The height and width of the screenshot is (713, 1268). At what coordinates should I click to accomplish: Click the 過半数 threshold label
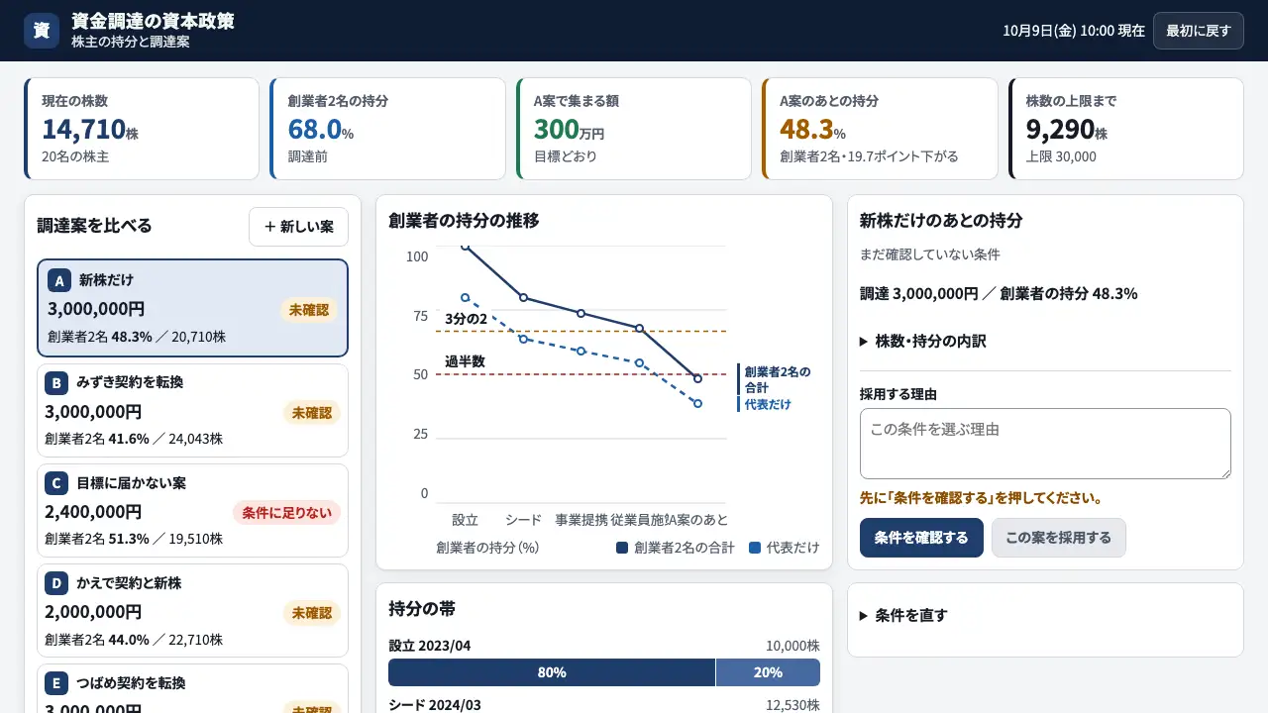click(465, 361)
